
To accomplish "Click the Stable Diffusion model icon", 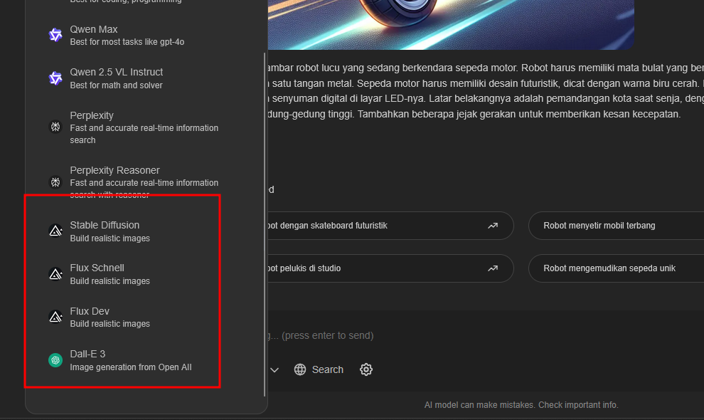I will point(55,231).
